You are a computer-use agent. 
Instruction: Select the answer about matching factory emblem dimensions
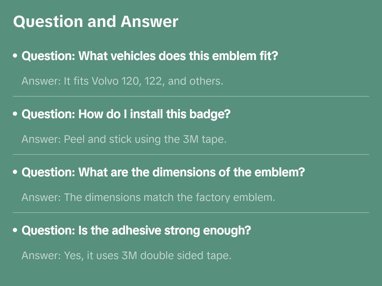pyautogui.click(x=148, y=197)
